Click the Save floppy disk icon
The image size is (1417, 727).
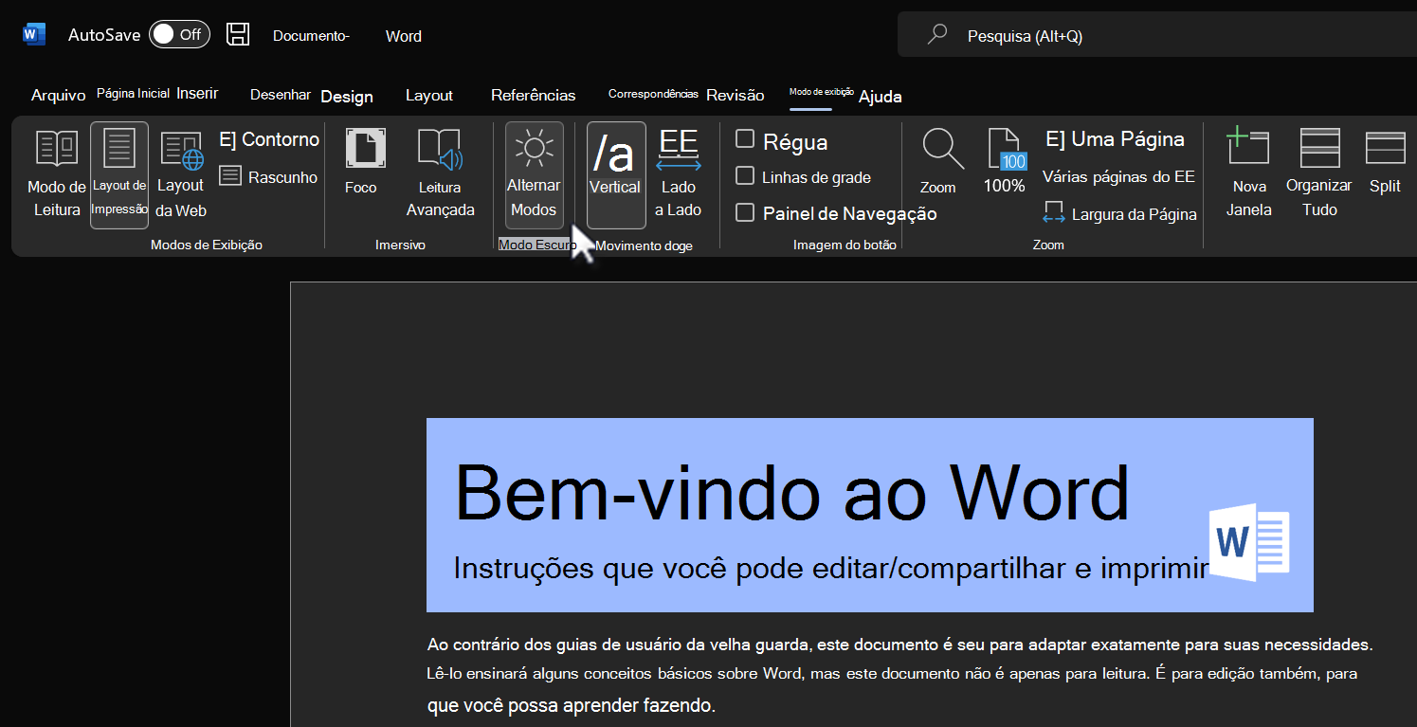point(238,34)
